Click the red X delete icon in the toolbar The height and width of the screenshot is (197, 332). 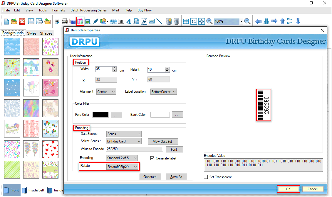22,21
